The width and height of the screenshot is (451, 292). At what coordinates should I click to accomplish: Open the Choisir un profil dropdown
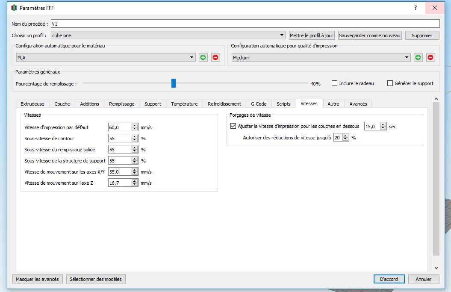[x=168, y=35]
